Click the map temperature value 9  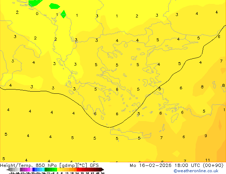pyautogui.click(x=206, y=136)
